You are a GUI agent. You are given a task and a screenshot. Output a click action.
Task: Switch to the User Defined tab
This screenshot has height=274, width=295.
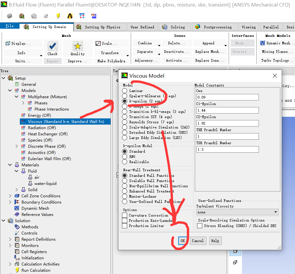pos(142,27)
